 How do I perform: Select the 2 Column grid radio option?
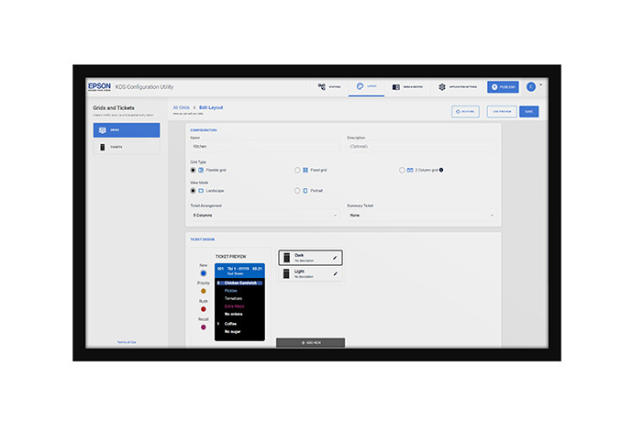(402, 170)
